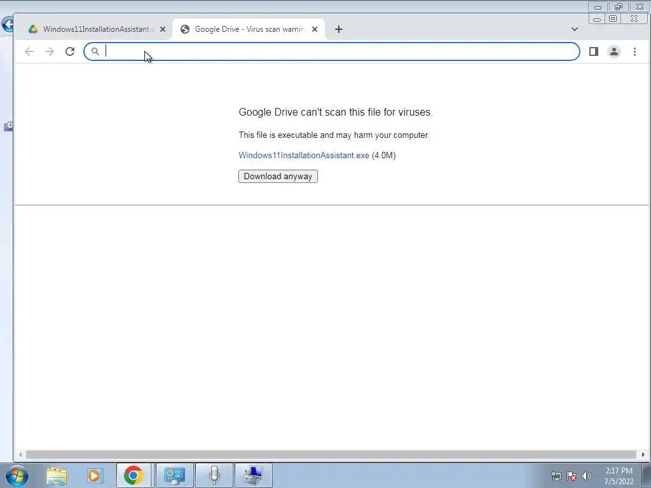Image resolution: width=651 pixels, height=488 pixels.
Task: Reload the current page
Action: [x=70, y=51]
